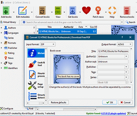The width and height of the screenshot is (137, 116).
Task: Open the Input format ZIP dropdown
Action: (48, 44)
